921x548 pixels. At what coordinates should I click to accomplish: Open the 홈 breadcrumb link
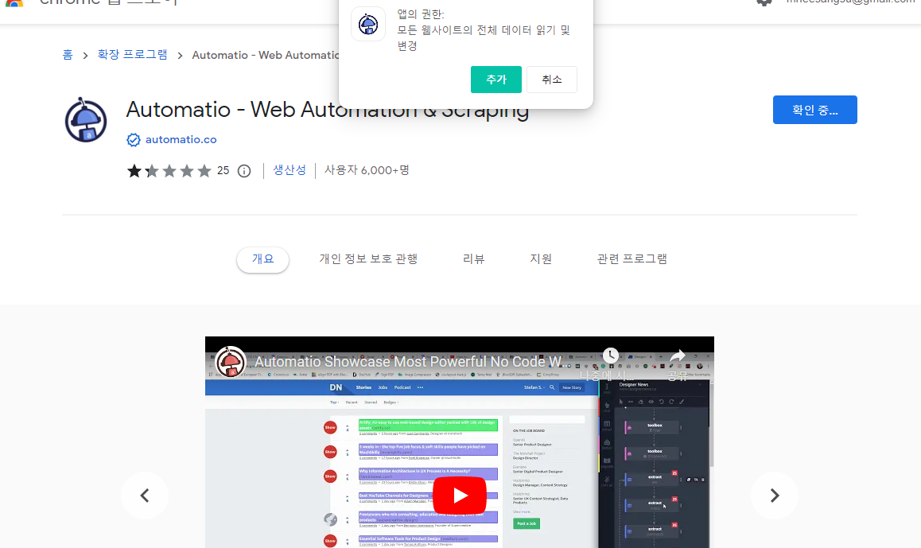[x=68, y=55]
